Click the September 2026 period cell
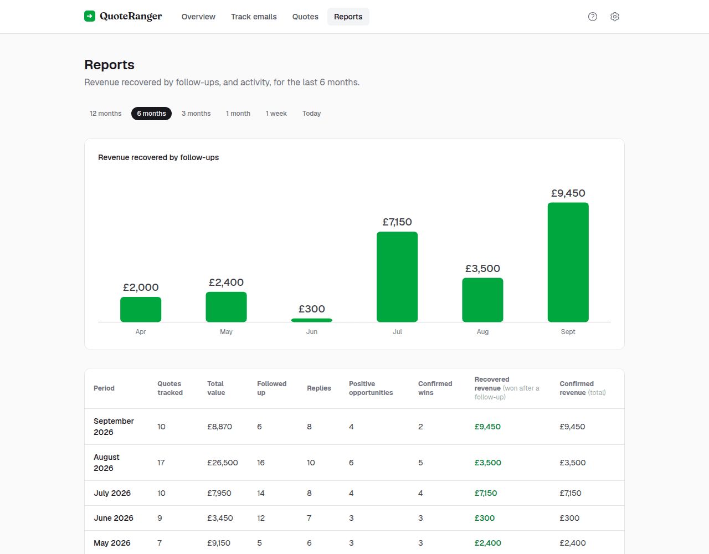Screen dimensions: 709x554 (x=114, y=427)
